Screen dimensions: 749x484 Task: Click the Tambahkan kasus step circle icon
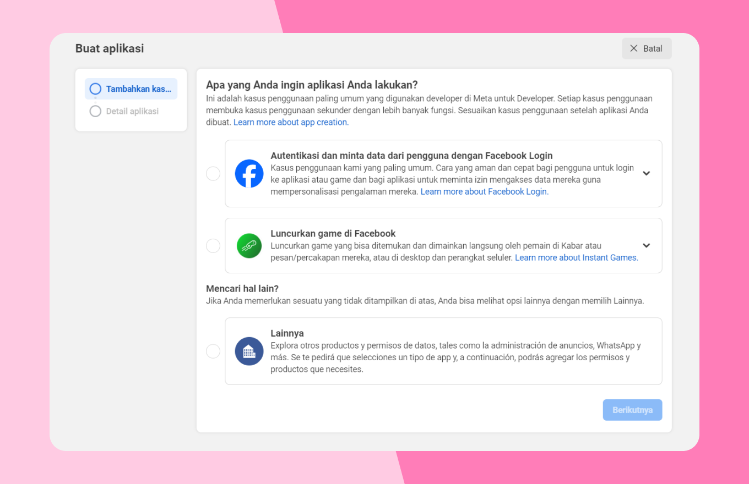[x=95, y=89]
